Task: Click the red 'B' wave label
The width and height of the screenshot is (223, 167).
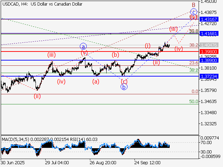Action: tap(194, 5)
